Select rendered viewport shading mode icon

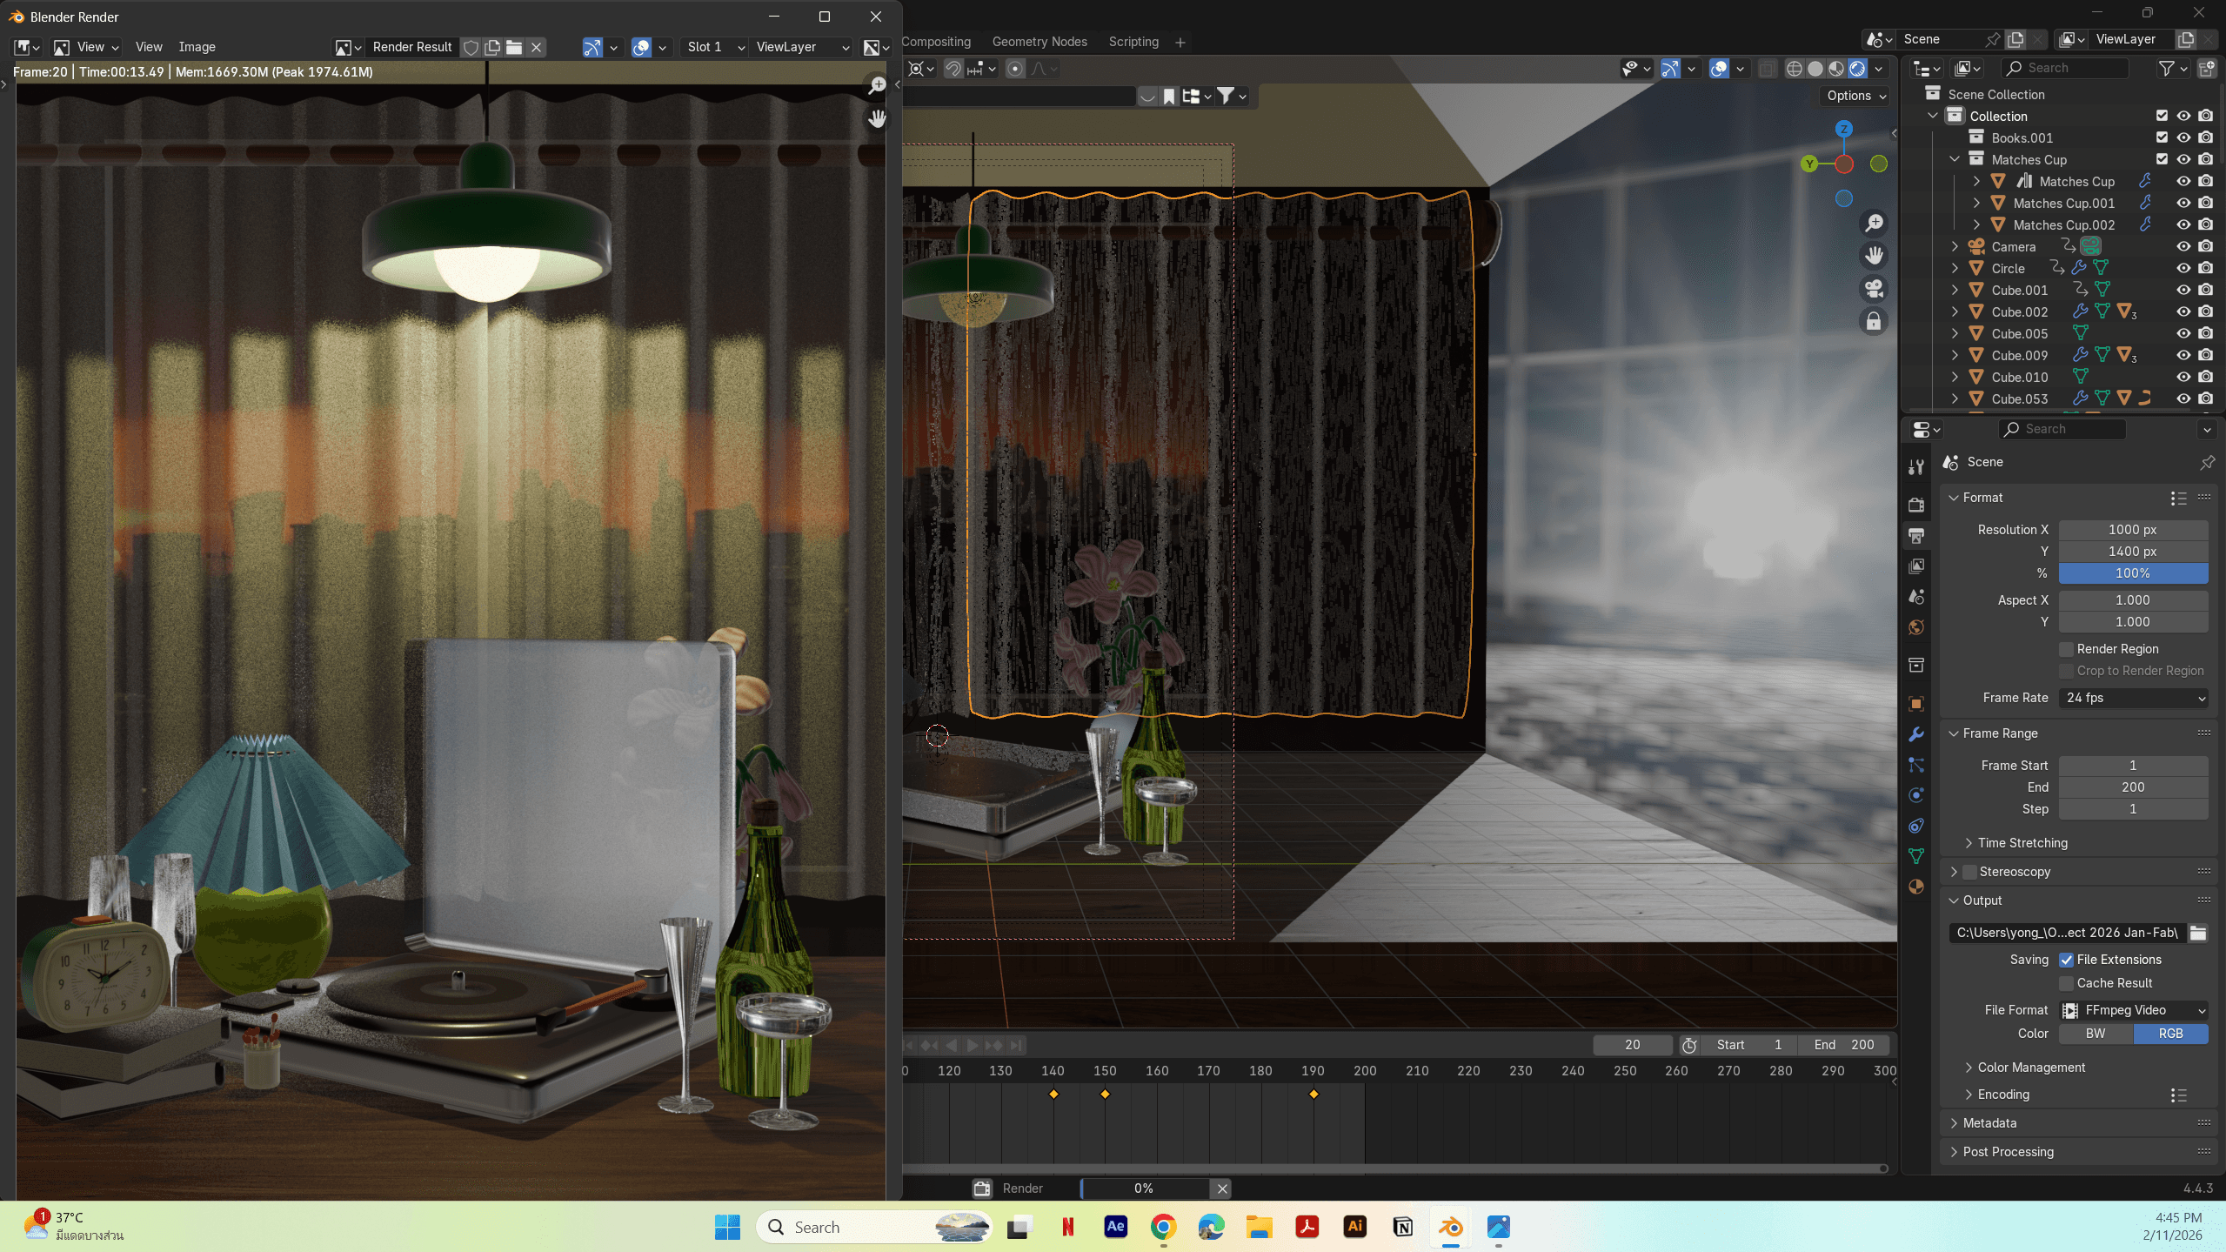coord(1857,69)
